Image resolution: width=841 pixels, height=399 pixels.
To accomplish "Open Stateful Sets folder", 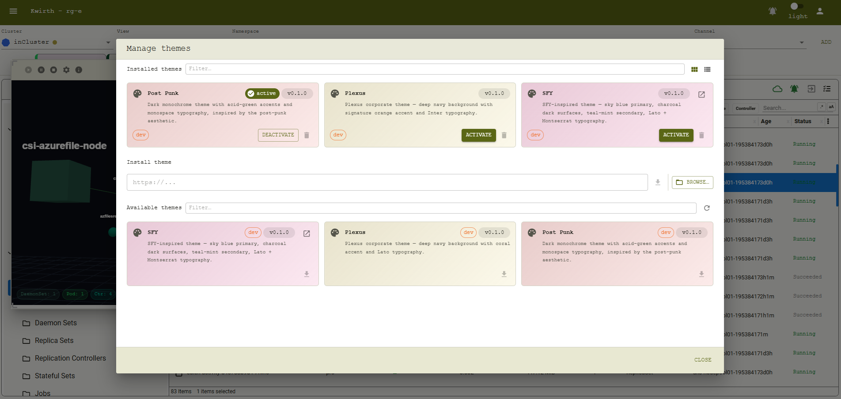I will tap(55, 376).
